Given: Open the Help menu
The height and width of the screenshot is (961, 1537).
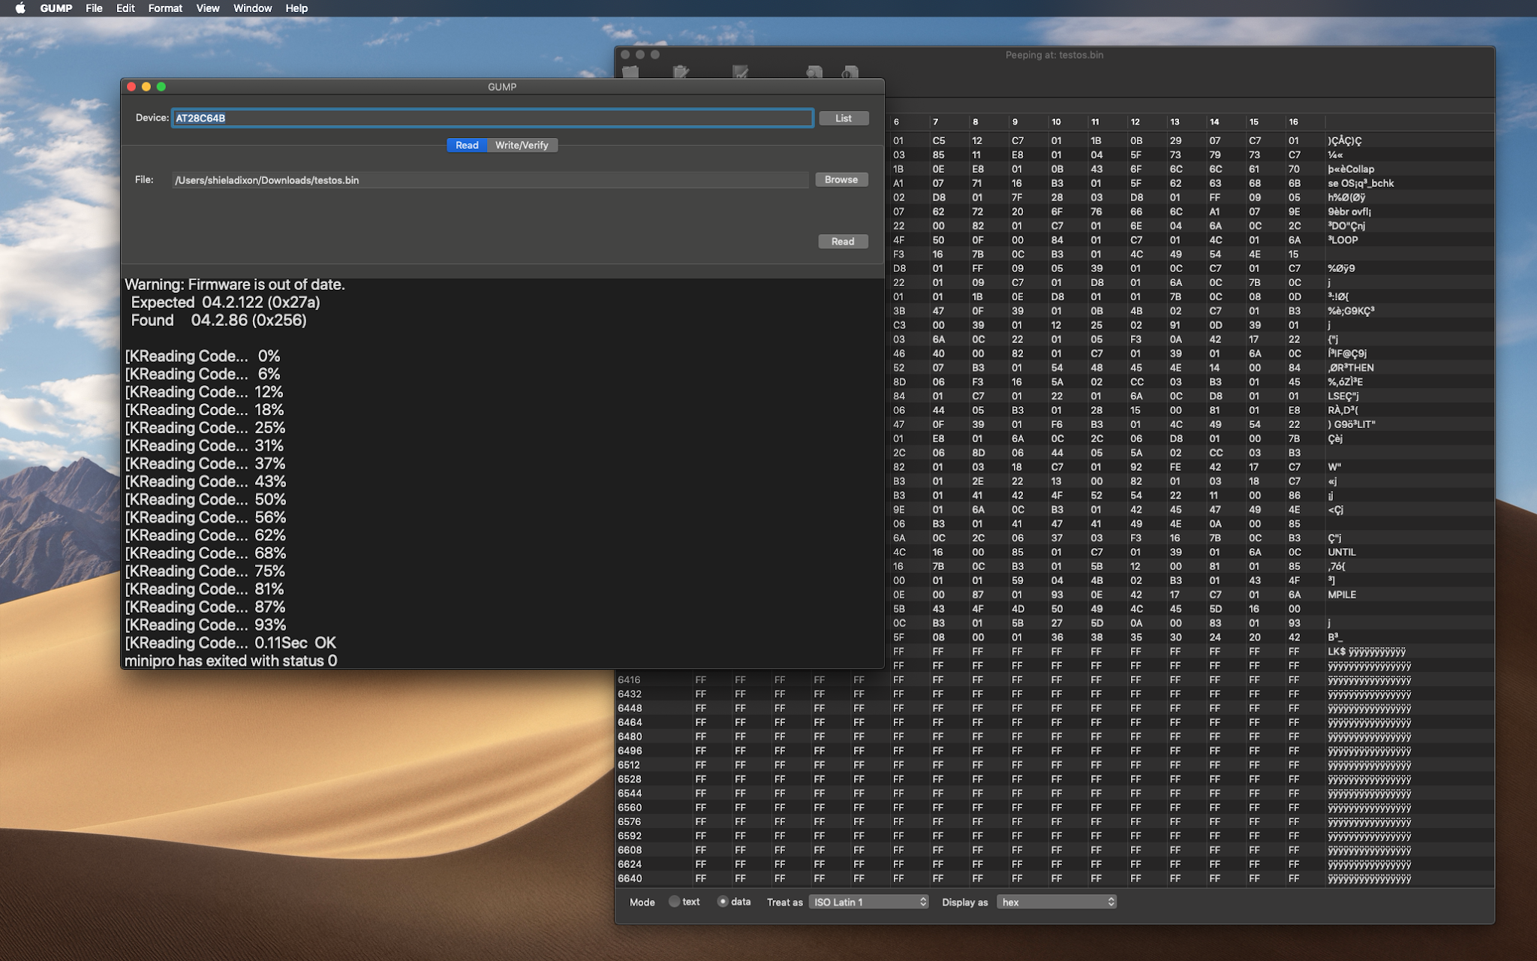Looking at the screenshot, I should [x=296, y=8].
